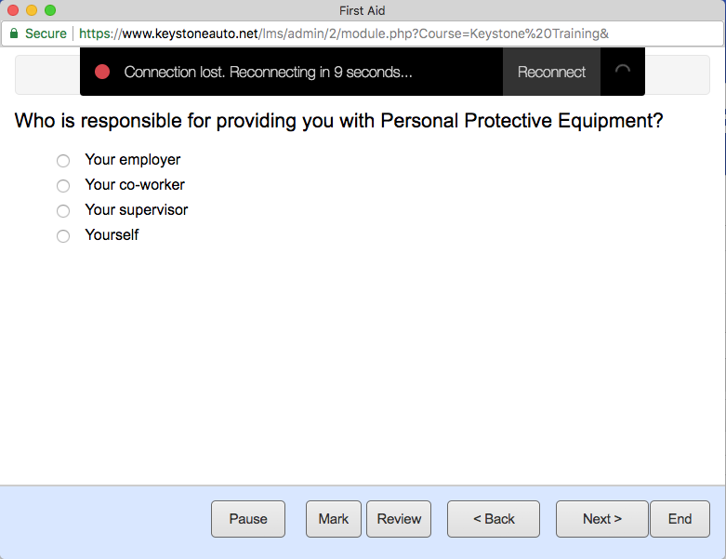The width and height of the screenshot is (726, 559).
Task: Close the First Aid window
Action: pos(13,10)
